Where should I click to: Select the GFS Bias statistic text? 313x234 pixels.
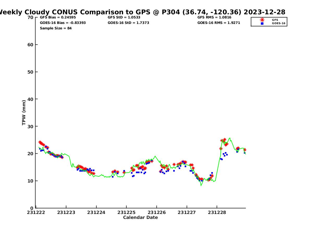[58, 17]
